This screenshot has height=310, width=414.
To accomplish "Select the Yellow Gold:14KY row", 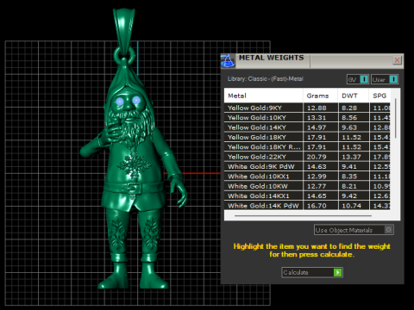I will pos(307,127).
